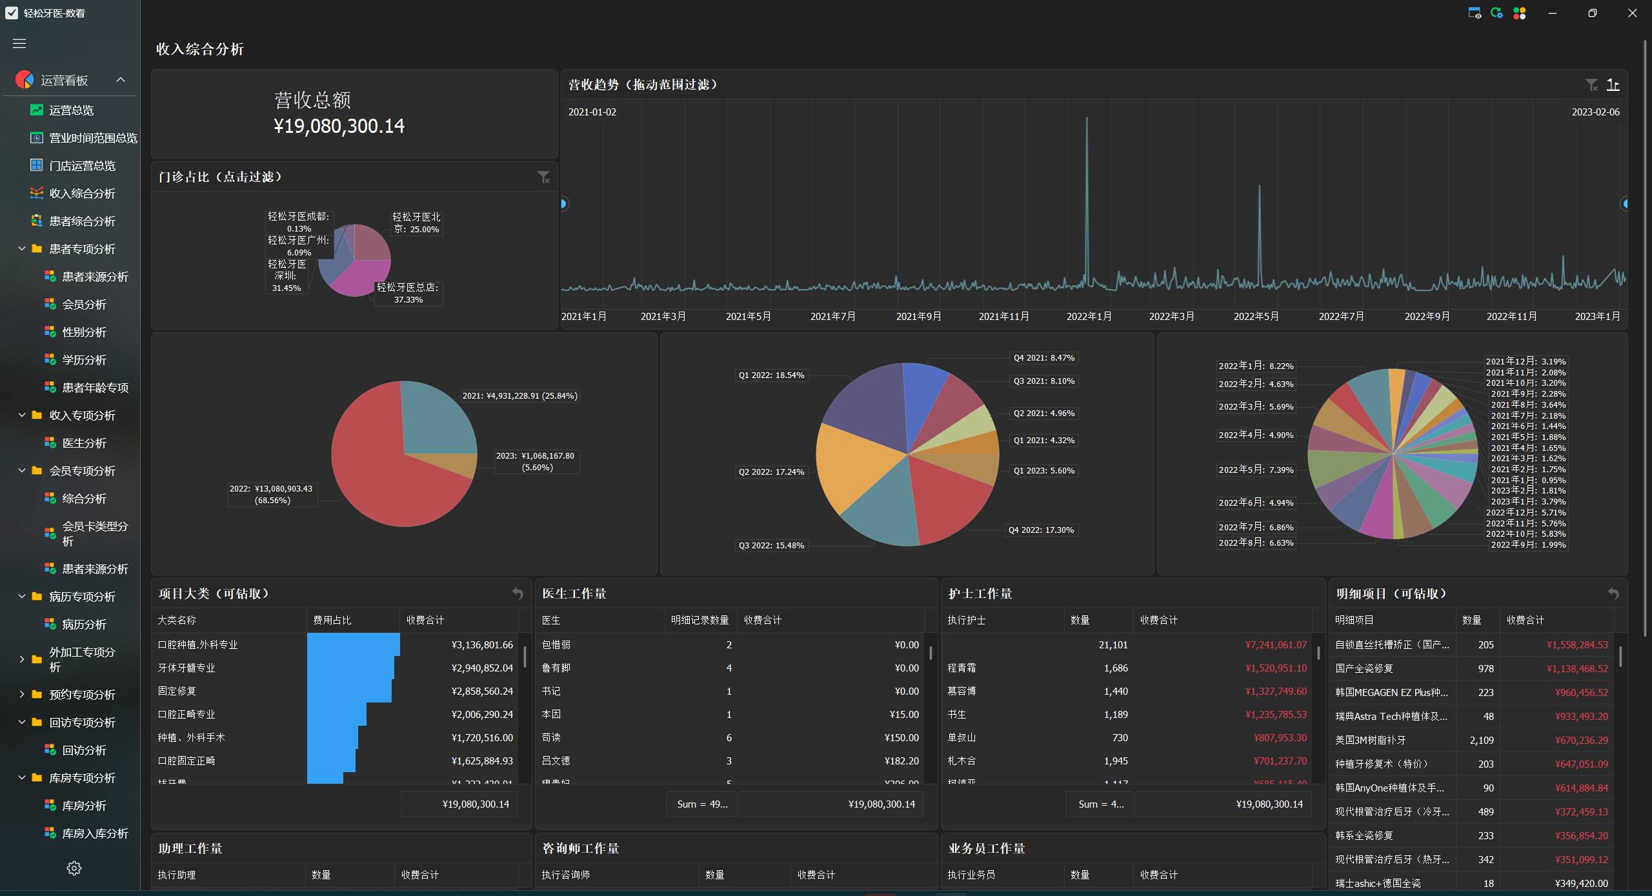Open 患者来源分析 under 会员专项分析

[x=95, y=569]
